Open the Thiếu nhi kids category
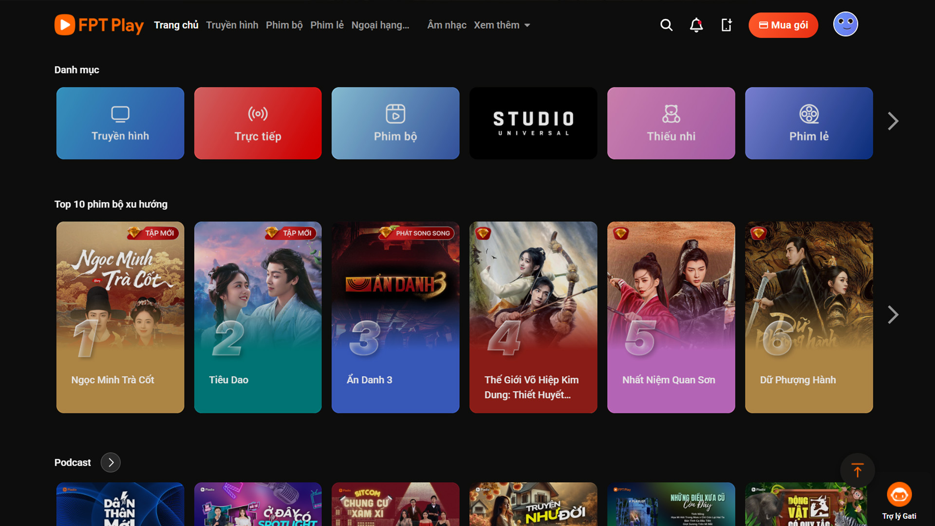The height and width of the screenshot is (526, 935). (x=671, y=123)
